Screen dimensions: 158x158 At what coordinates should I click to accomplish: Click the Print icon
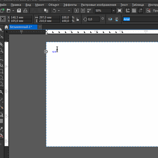click(x=25, y=11)
